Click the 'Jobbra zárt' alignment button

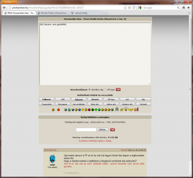point(111,104)
